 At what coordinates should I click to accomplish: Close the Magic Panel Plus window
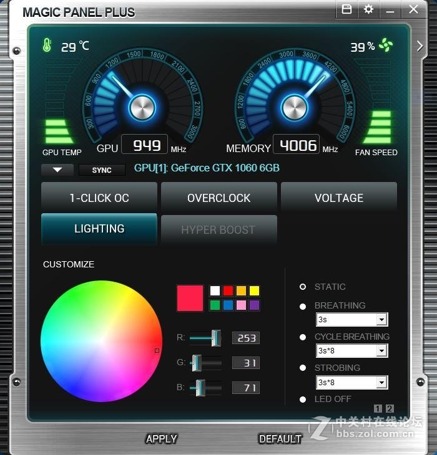pos(413,9)
